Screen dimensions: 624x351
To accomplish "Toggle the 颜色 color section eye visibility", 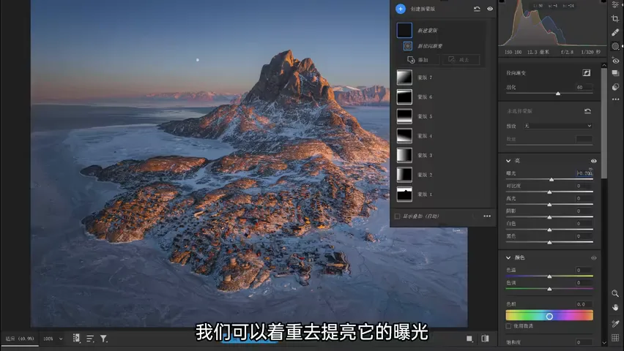I will (593, 258).
